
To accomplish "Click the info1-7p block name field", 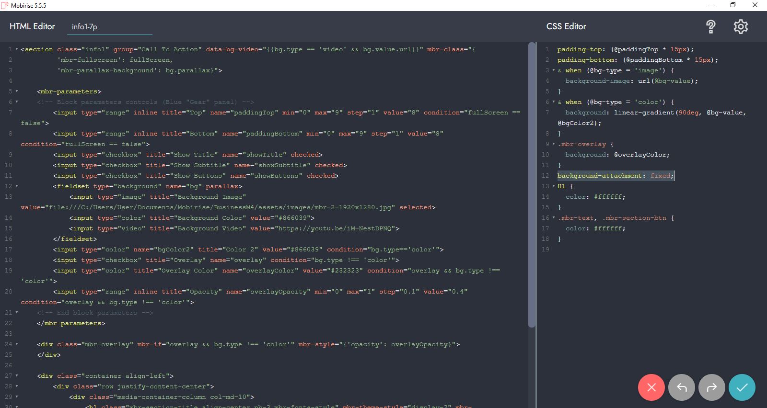I will coord(109,27).
